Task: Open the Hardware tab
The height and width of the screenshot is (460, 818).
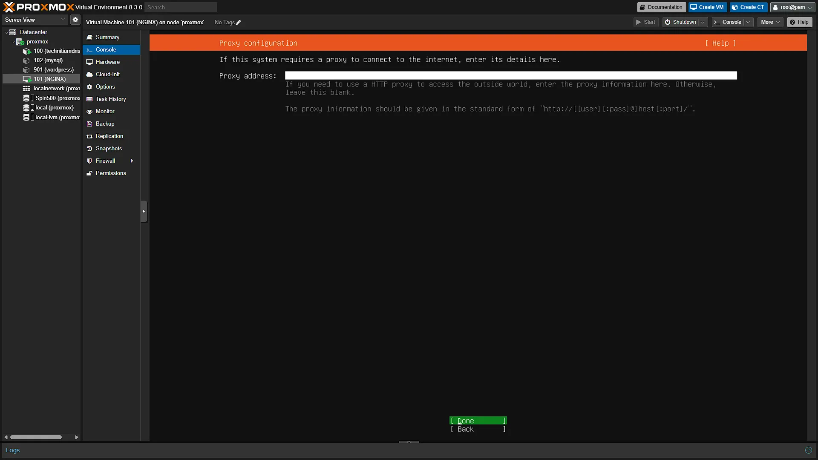Action: pos(112,62)
